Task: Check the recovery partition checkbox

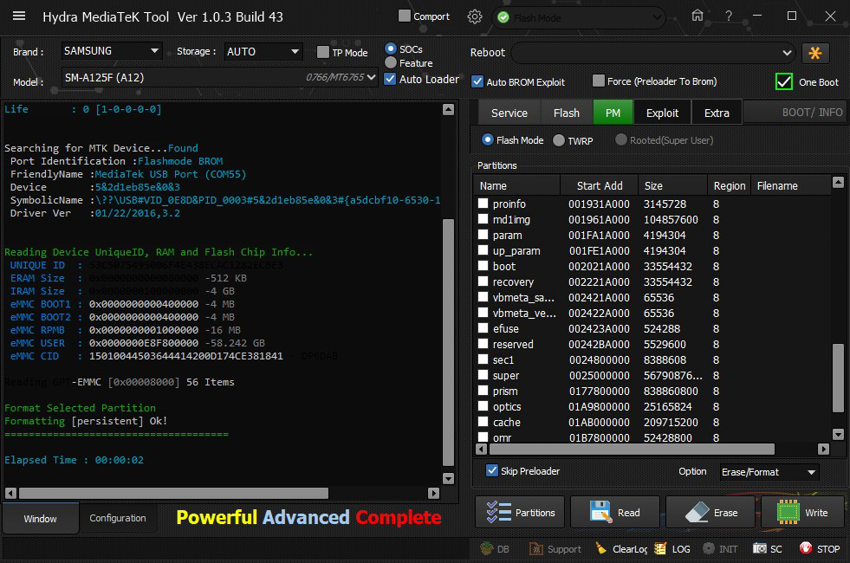Action: (x=483, y=282)
